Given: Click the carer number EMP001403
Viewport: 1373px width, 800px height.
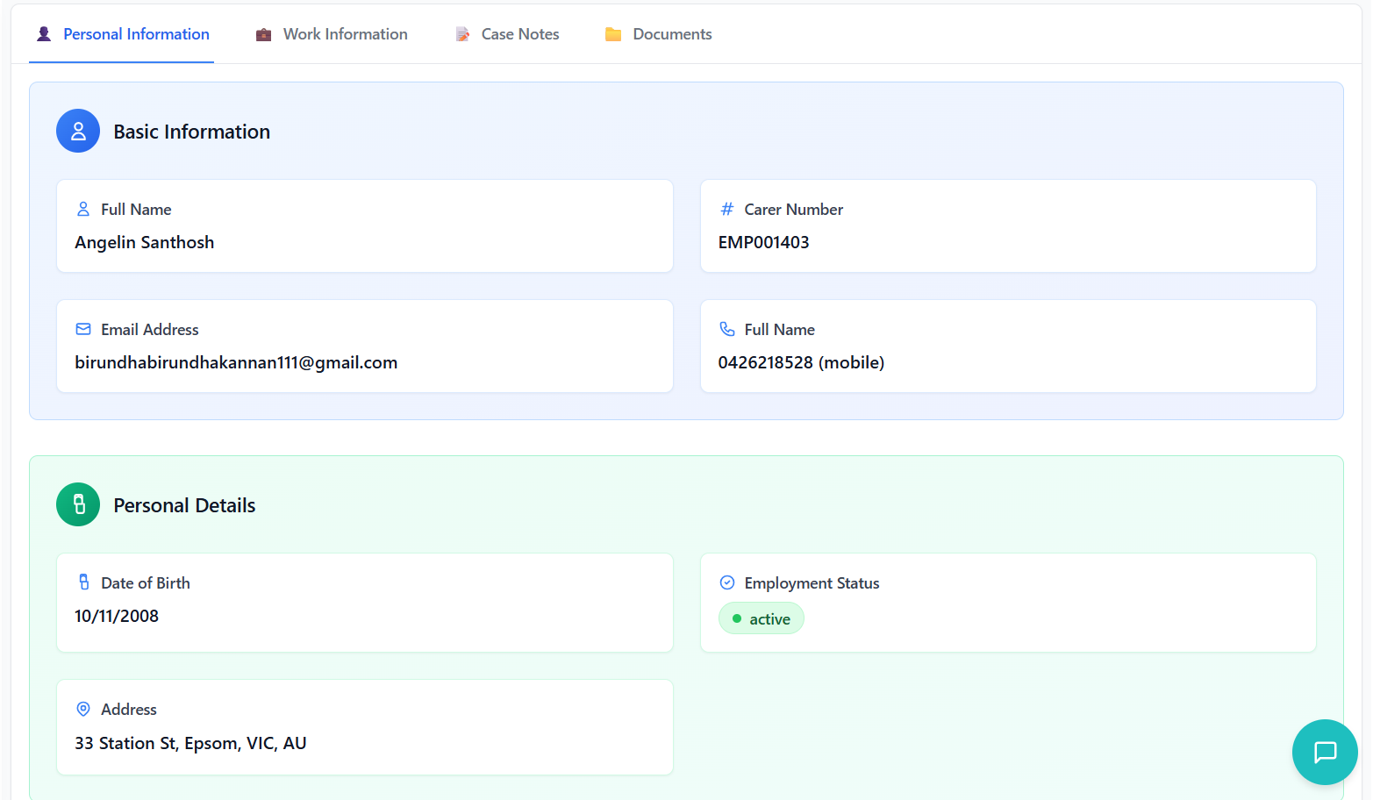Looking at the screenshot, I should [x=763, y=242].
